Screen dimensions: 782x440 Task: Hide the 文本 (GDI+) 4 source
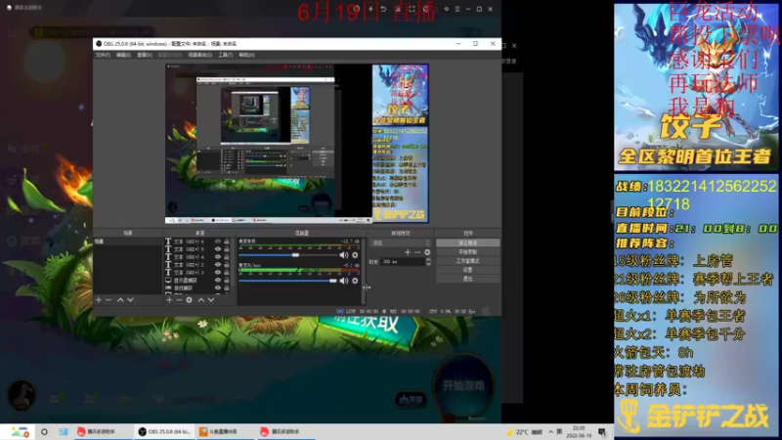217,257
